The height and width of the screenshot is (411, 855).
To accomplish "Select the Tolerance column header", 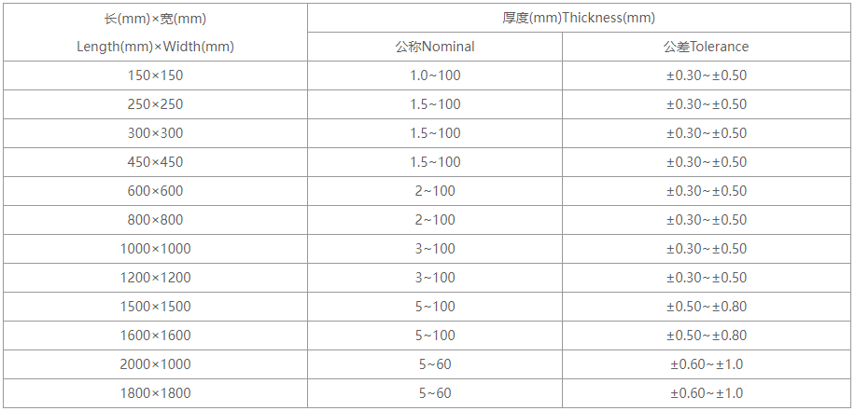I will coord(707,47).
